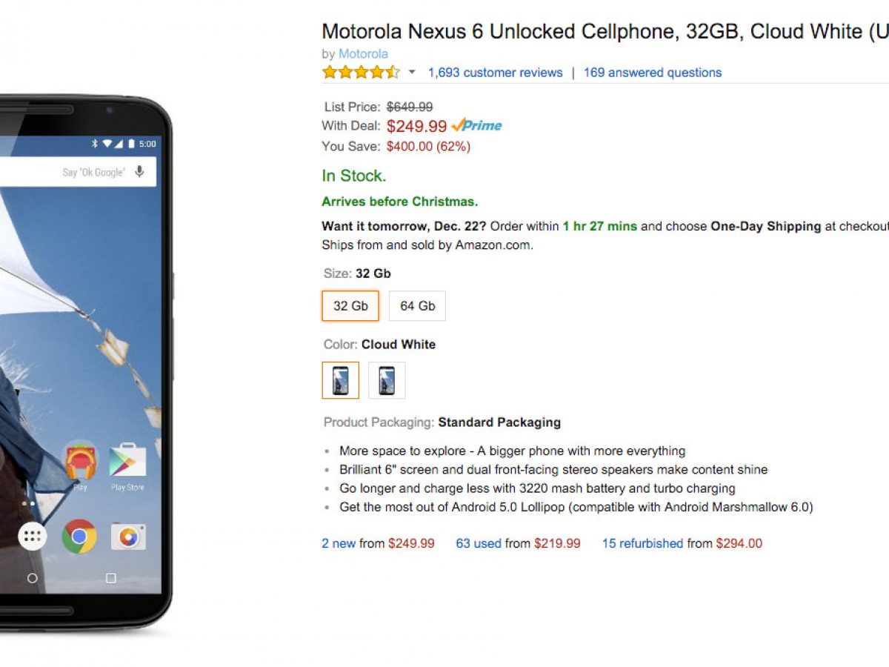Expand the rating breakdown dropdown arrow

(x=413, y=73)
